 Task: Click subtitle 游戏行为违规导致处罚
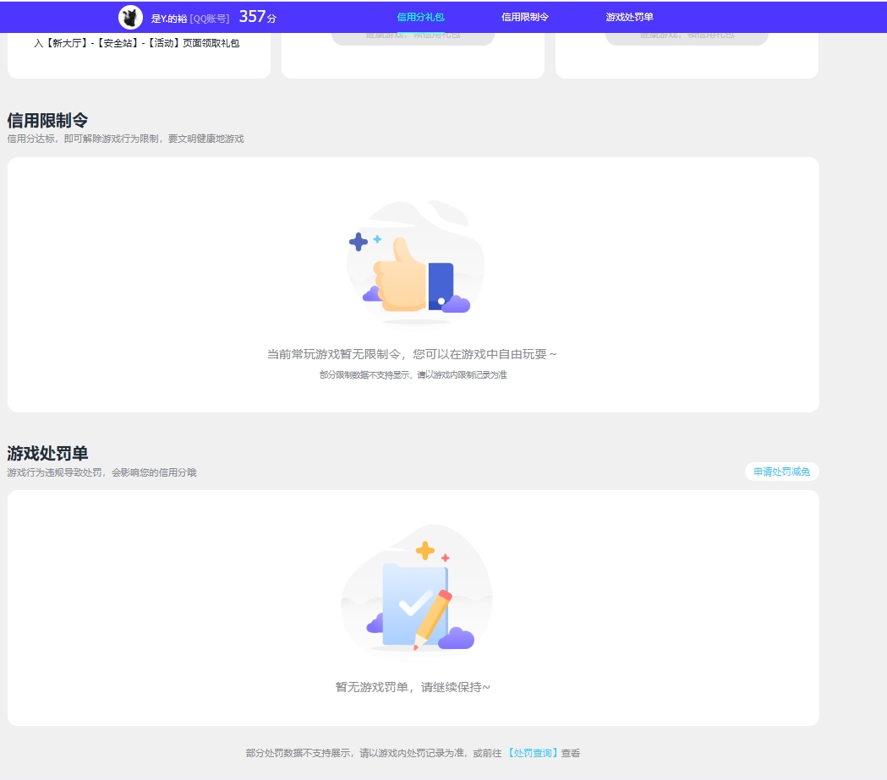54,472
